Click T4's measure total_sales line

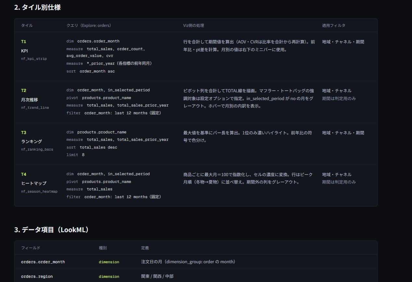(x=90, y=189)
